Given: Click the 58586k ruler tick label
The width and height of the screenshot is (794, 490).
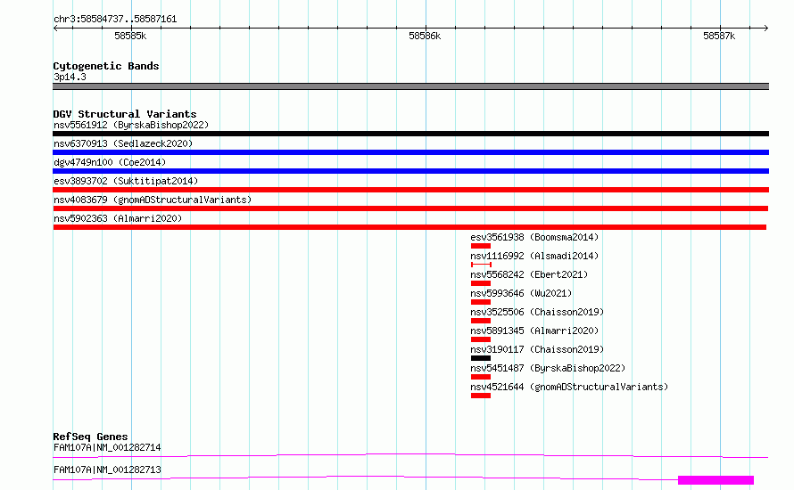Looking at the screenshot, I should 425,36.
